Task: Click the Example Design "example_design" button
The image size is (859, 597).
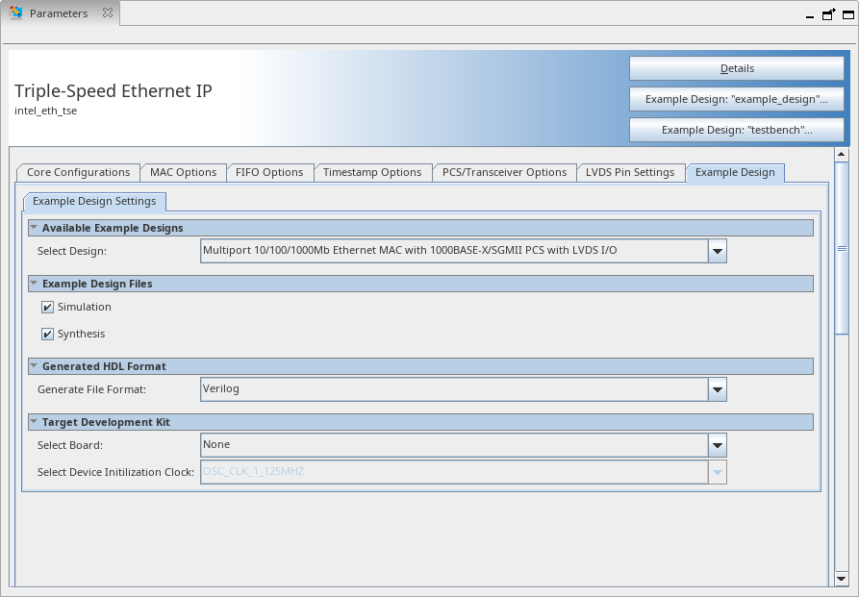Action: tap(737, 99)
